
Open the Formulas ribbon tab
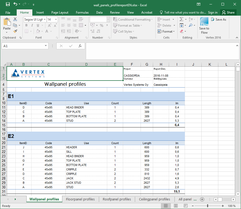[x=82, y=13]
